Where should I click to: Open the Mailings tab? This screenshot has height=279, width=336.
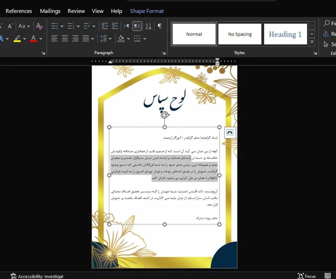pos(50,11)
